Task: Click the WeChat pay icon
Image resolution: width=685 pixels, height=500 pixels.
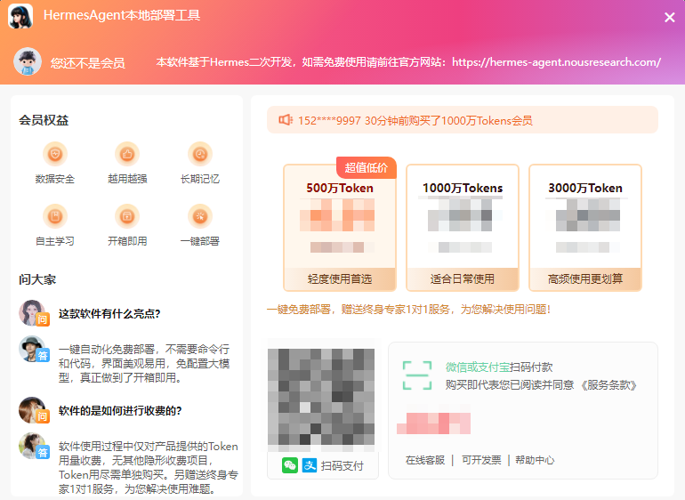Action: tap(290, 465)
